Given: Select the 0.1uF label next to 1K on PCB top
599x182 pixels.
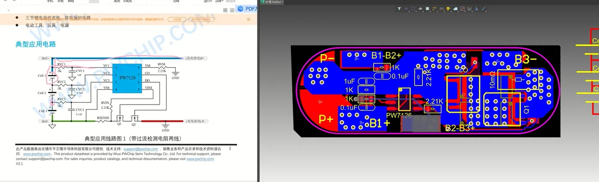Looking at the screenshot, I should pyautogui.click(x=400, y=76).
